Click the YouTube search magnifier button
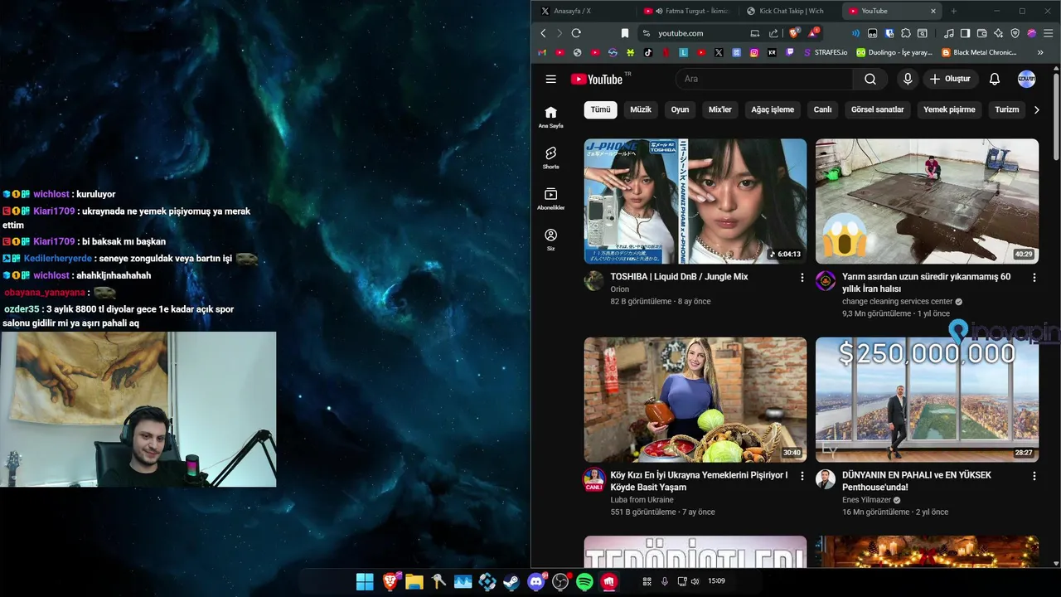The height and width of the screenshot is (597, 1061). [x=870, y=80]
